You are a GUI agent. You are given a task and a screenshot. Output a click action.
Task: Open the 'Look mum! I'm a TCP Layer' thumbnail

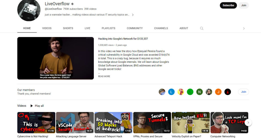click(x=229, y=123)
